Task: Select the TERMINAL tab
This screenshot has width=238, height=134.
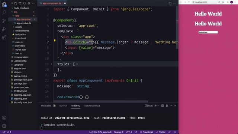Action: pos(76,106)
